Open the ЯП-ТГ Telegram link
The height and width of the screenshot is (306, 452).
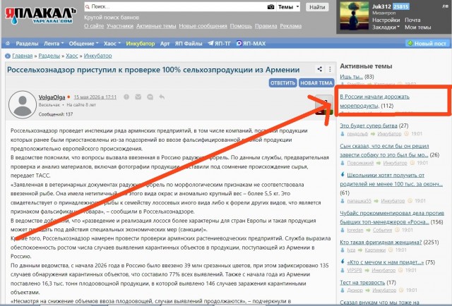coord(219,44)
